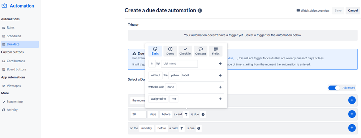Add the 'assigned to me' filter plus icon
This screenshot has height=138, width=361.
coord(220,99)
